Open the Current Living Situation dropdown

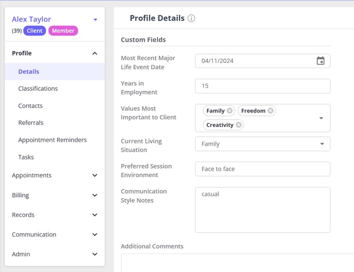pyautogui.click(x=322, y=144)
